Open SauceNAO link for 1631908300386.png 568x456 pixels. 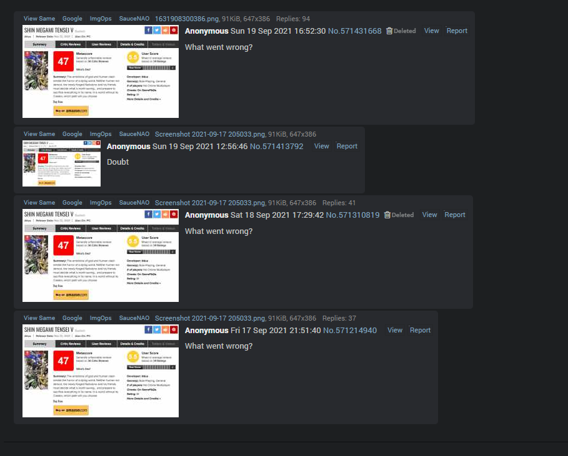134,19
